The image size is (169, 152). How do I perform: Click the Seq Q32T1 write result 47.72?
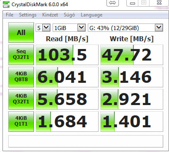coord(132,55)
